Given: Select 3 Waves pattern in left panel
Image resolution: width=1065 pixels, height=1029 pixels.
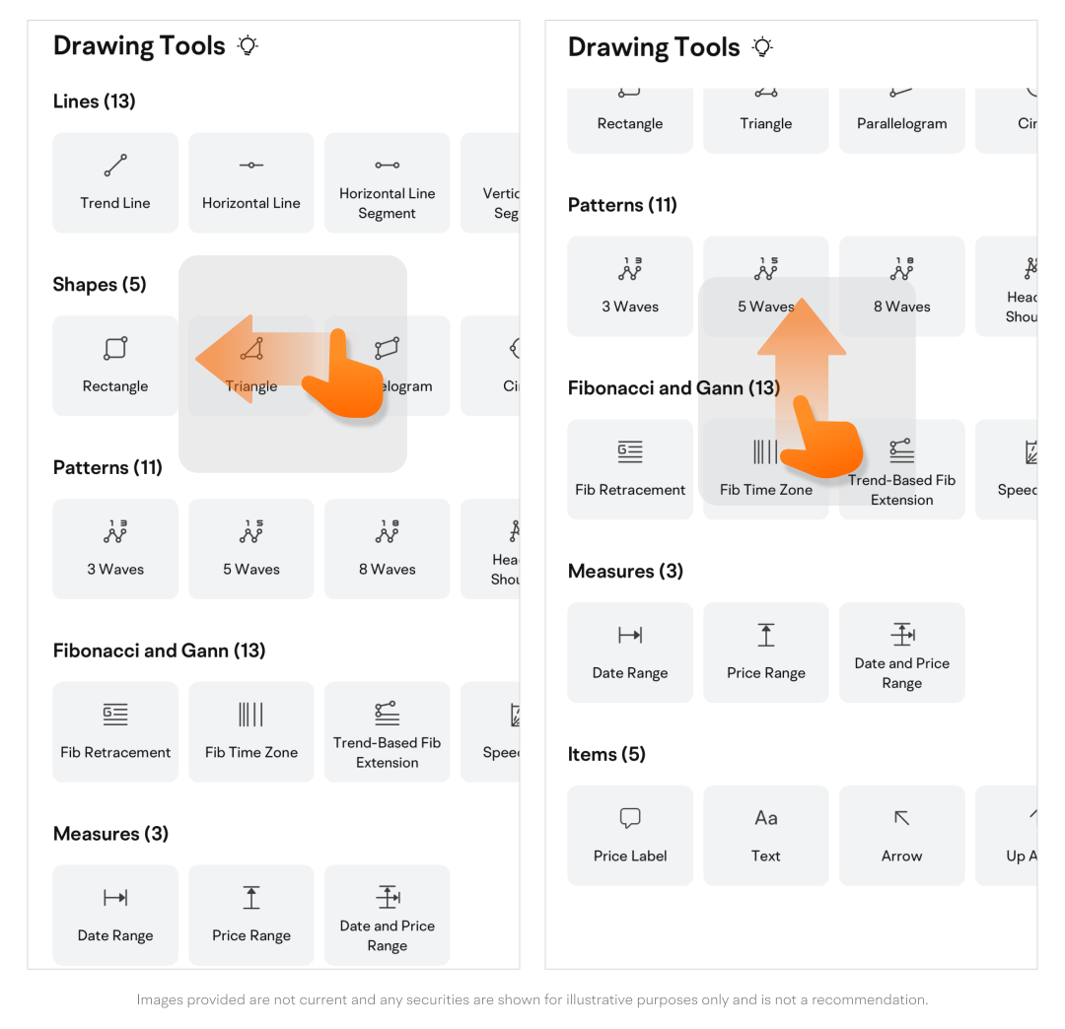Looking at the screenshot, I should (x=115, y=549).
